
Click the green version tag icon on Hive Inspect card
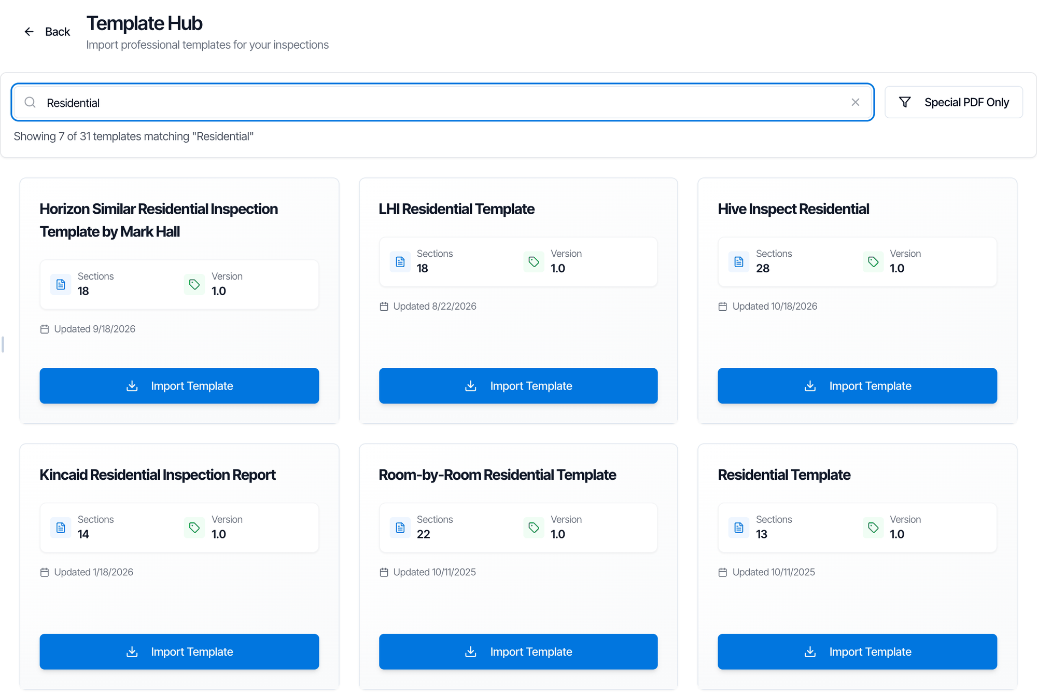click(x=873, y=262)
